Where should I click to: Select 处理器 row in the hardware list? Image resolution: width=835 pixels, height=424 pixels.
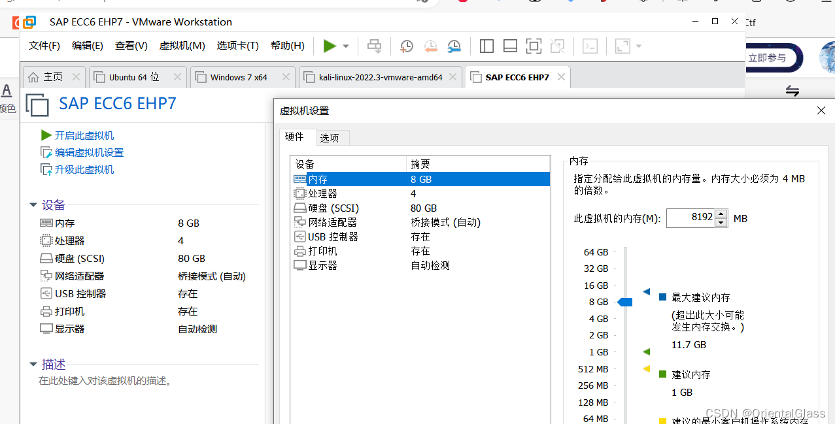[x=420, y=193]
